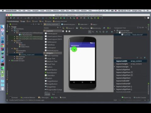Open the Messages tool window
The height and width of the screenshot is (113, 151).
[x=43, y=98]
